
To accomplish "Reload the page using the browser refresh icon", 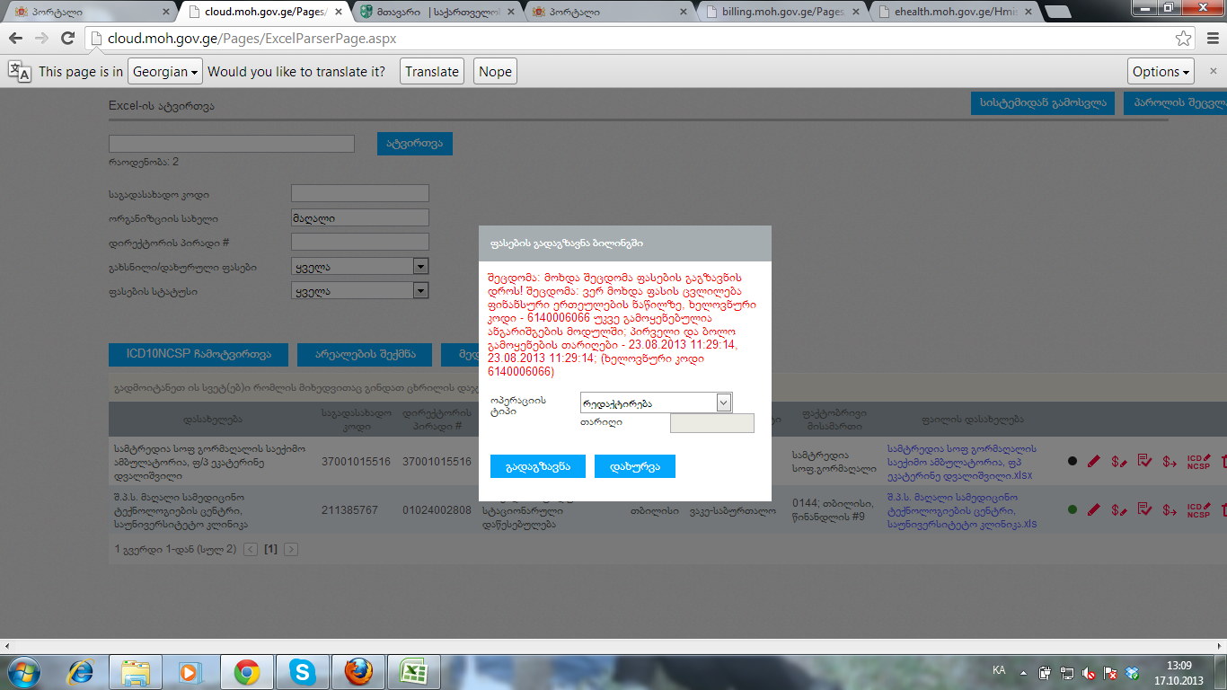I will click(x=67, y=39).
